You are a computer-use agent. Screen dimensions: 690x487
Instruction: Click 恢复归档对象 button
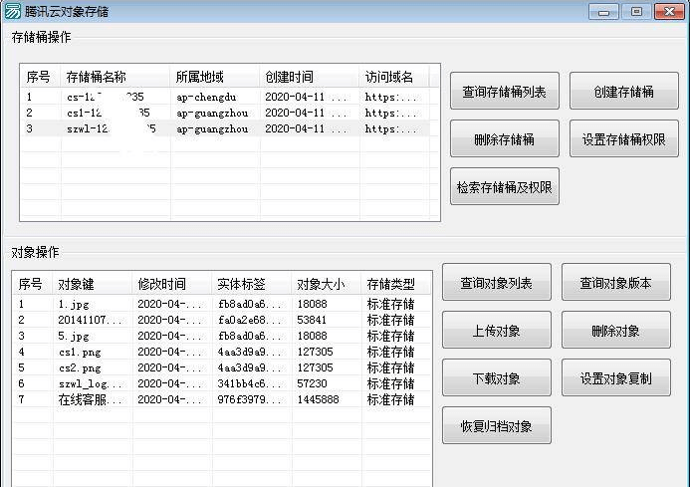pos(497,425)
